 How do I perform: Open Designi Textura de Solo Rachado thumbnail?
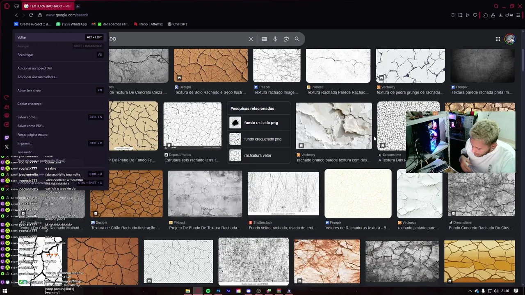211,66
